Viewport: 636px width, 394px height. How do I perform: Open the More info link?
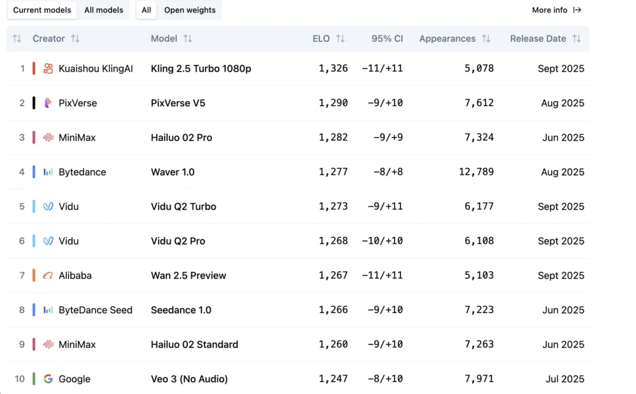pyautogui.click(x=549, y=10)
